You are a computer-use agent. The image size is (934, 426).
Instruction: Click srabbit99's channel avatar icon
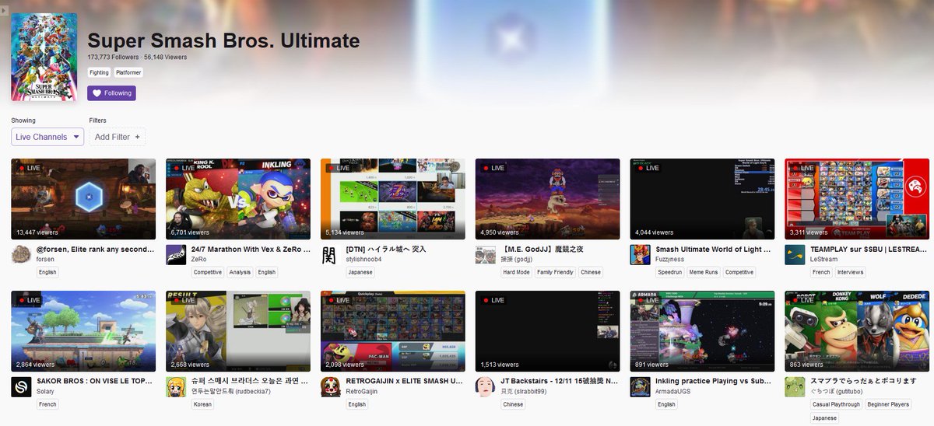tap(485, 387)
